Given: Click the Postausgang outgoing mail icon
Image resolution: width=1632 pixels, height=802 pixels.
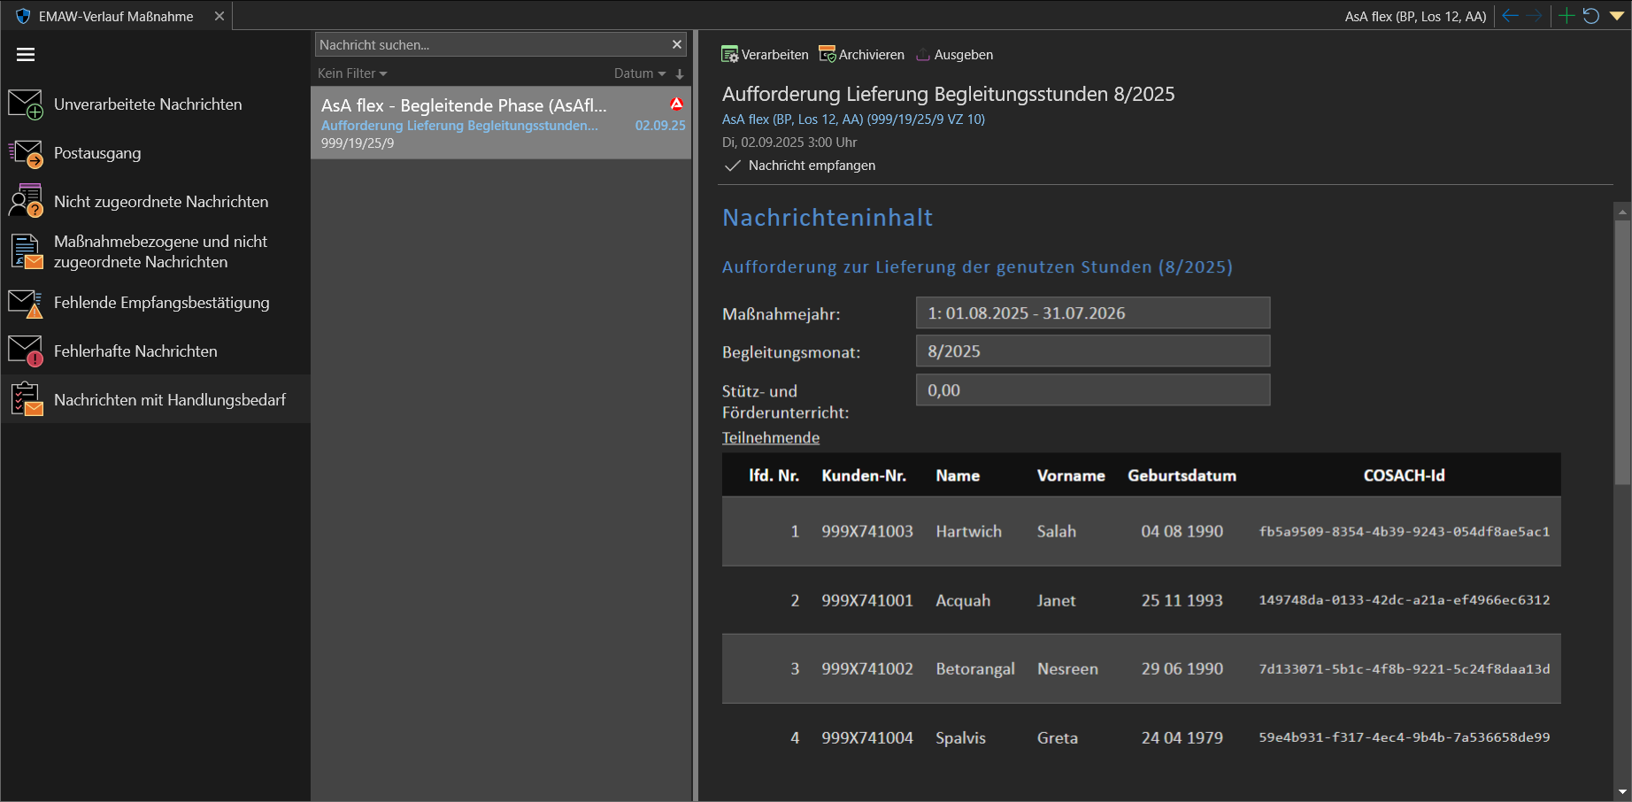Looking at the screenshot, I should (x=26, y=153).
